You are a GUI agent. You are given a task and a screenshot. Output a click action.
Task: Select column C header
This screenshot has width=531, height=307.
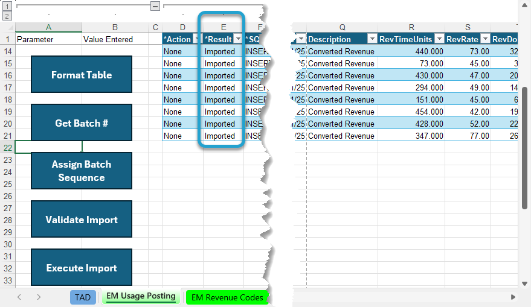pos(155,27)
